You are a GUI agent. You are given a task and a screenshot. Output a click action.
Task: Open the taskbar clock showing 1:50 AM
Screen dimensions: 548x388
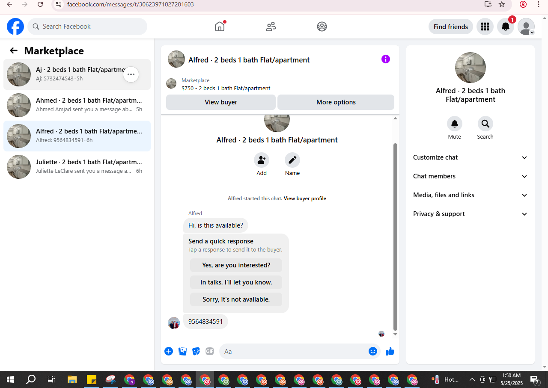[511, 379]
